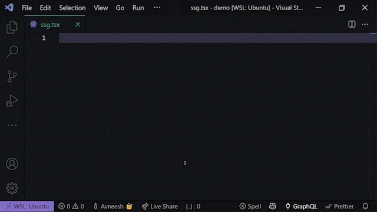Expand hidden menu bar items

click(157, 8)
